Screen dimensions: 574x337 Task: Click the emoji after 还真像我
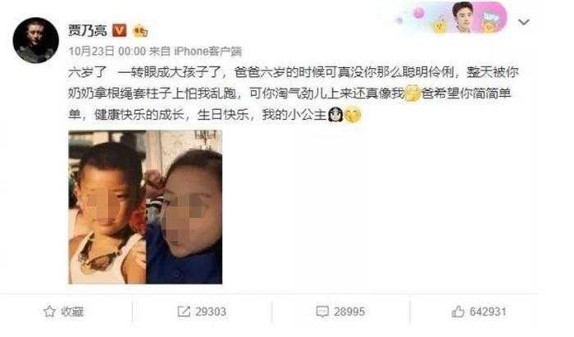(x=412, y=93)
